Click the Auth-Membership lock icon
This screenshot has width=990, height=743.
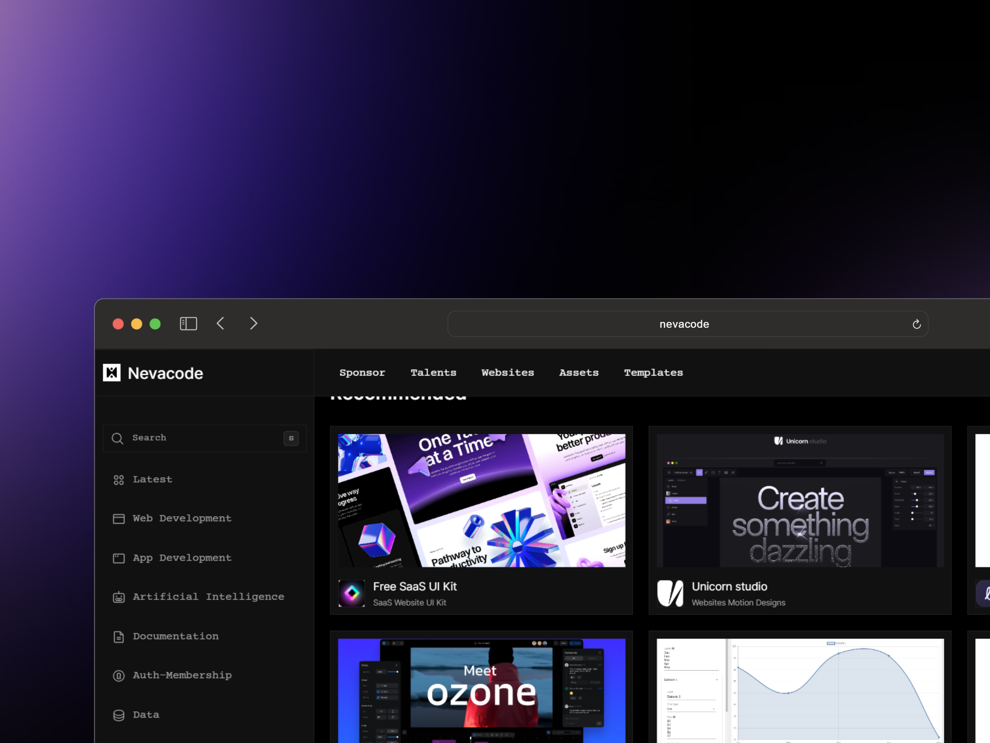tap(119, 676)
